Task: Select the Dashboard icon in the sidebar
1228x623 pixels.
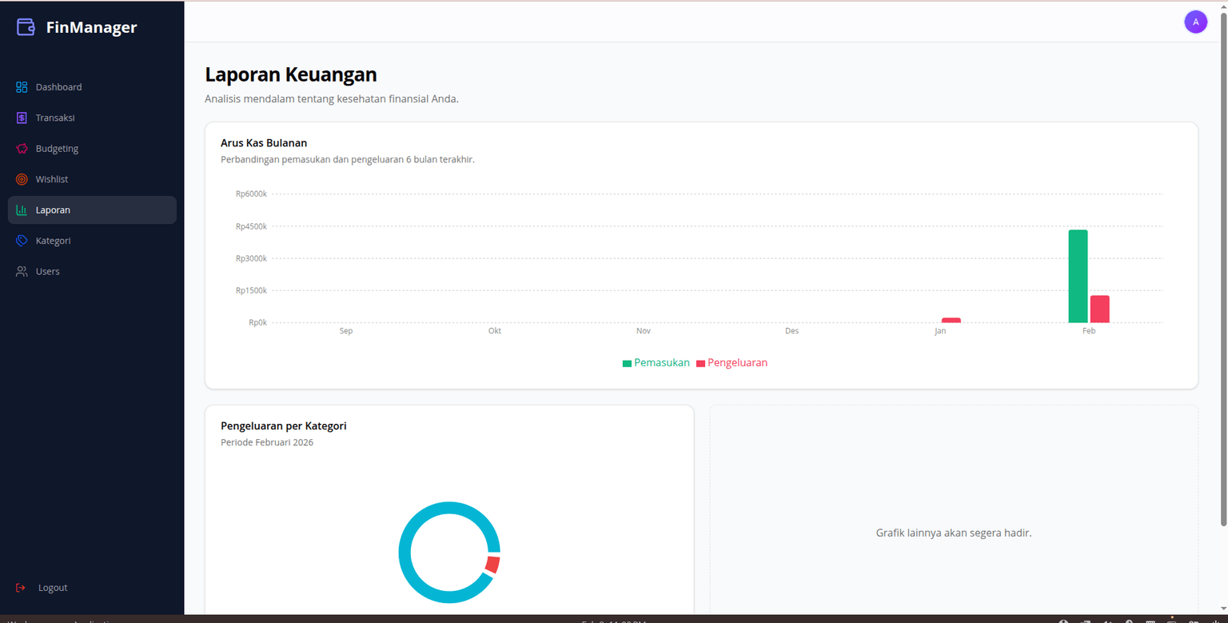Action: click(x=22, y=86)
